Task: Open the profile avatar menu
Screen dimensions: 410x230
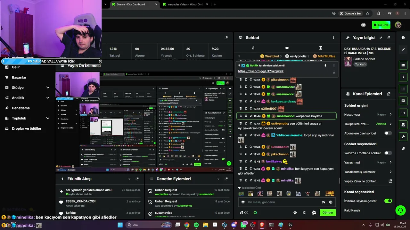Action: (398, 25)
